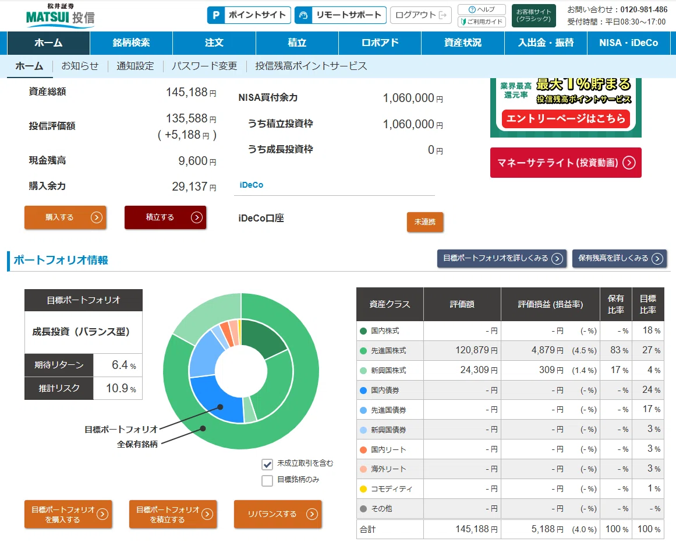Select 投信残高ポイントサービス sub-menu item
The image size is (676, 545).
point(311,66)
